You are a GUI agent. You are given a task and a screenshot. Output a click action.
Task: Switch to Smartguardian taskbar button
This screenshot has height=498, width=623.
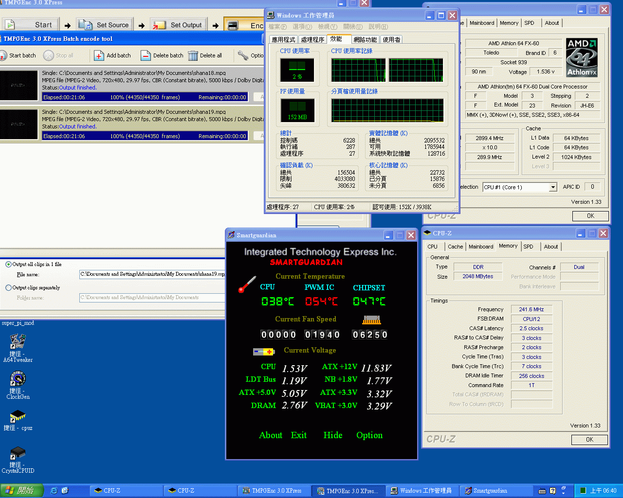496,491
